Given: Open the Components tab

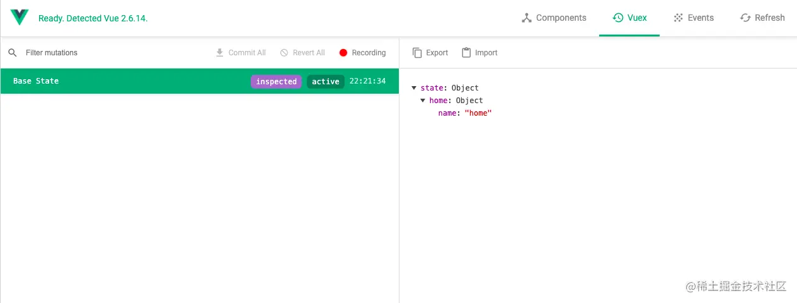Looking at the screenshot, I should pyautogui.click(x=554, y=18).
